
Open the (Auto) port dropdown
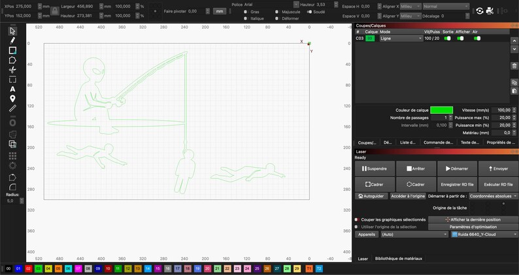(414, 235)
